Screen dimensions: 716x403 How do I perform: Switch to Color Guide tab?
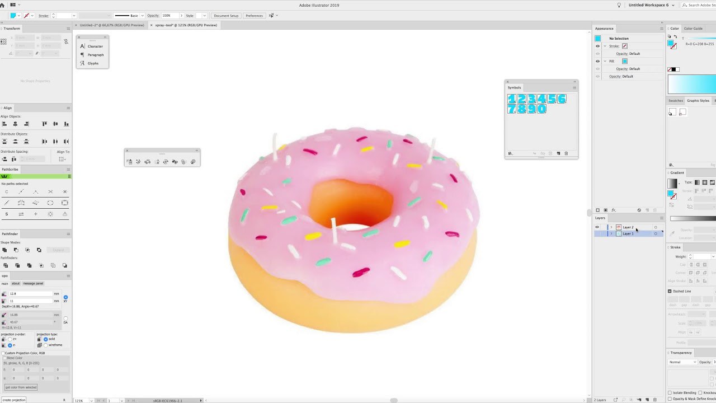693,29
